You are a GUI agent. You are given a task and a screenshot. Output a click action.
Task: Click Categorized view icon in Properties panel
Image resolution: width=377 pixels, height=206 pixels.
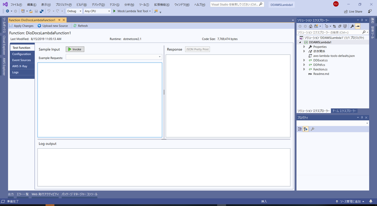[300, 129]
